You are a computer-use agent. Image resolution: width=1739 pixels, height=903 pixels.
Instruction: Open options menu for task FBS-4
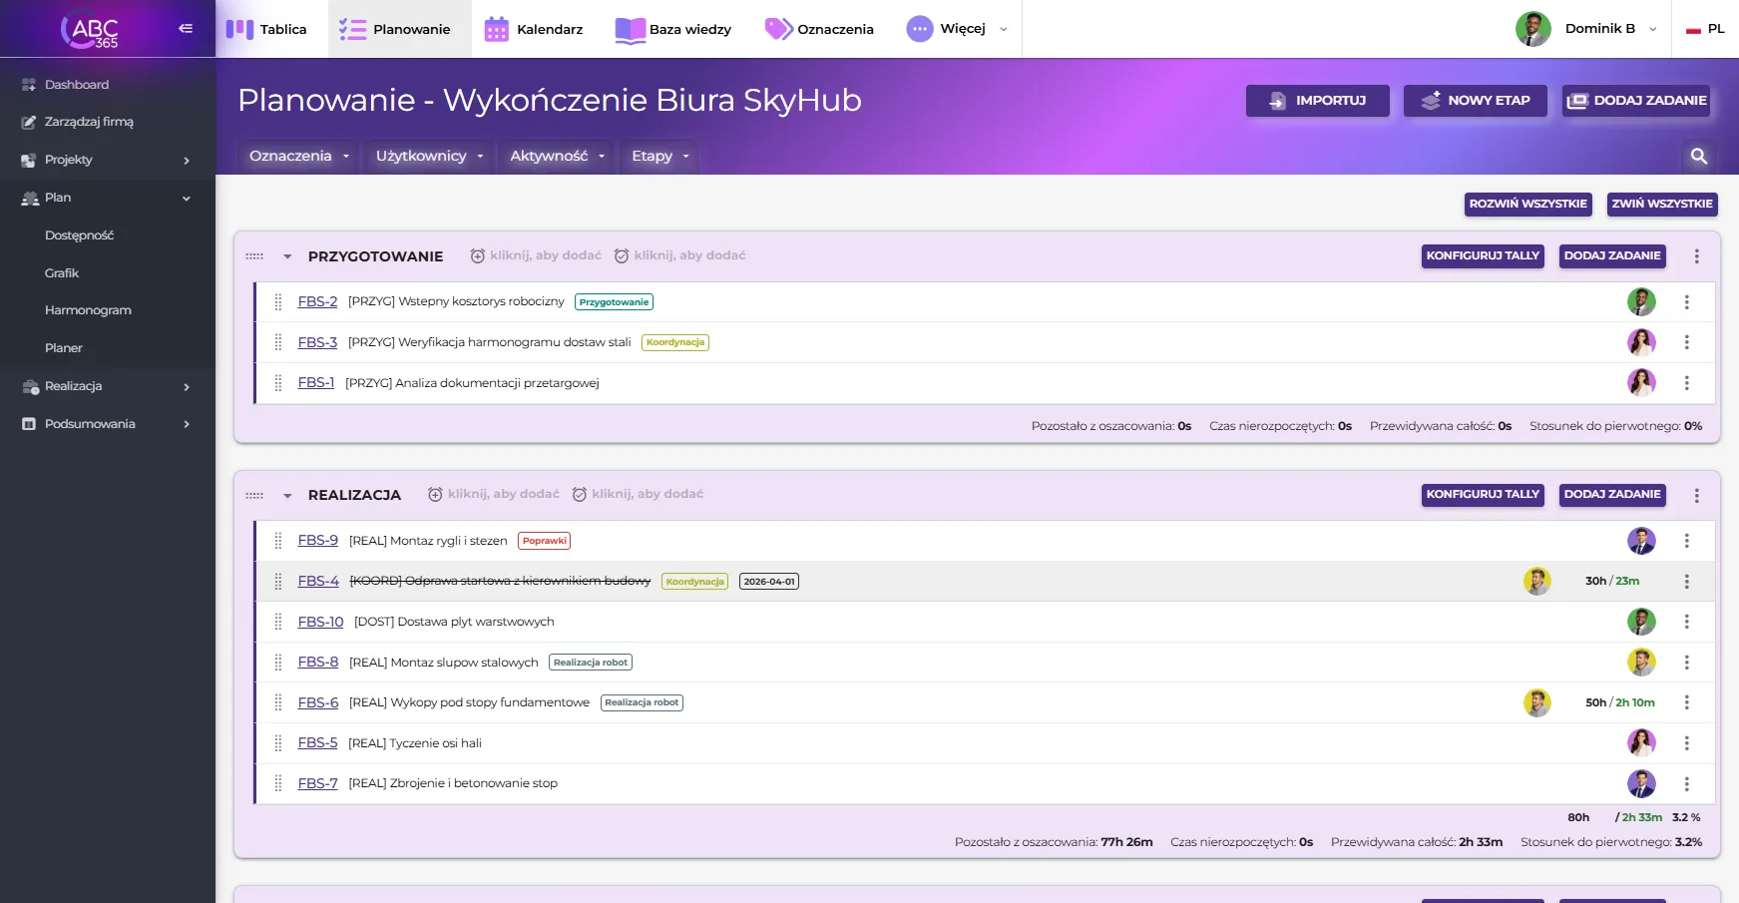point(1687,581)
